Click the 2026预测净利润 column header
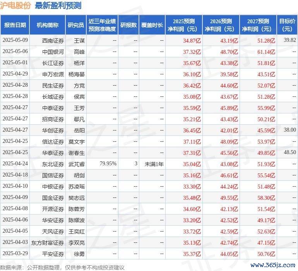 (221, 25)
